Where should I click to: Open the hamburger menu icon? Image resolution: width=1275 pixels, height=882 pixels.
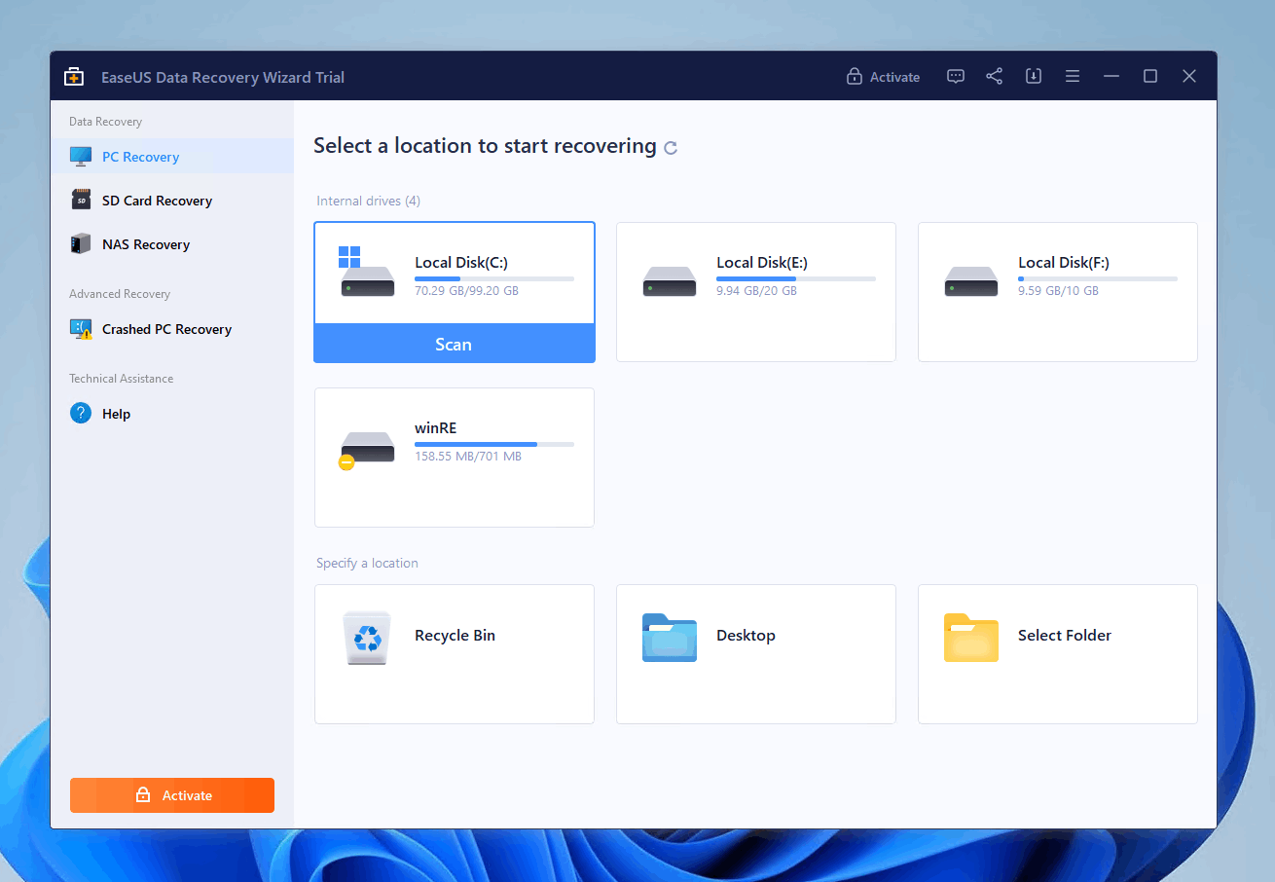(x=1073, y=76)
